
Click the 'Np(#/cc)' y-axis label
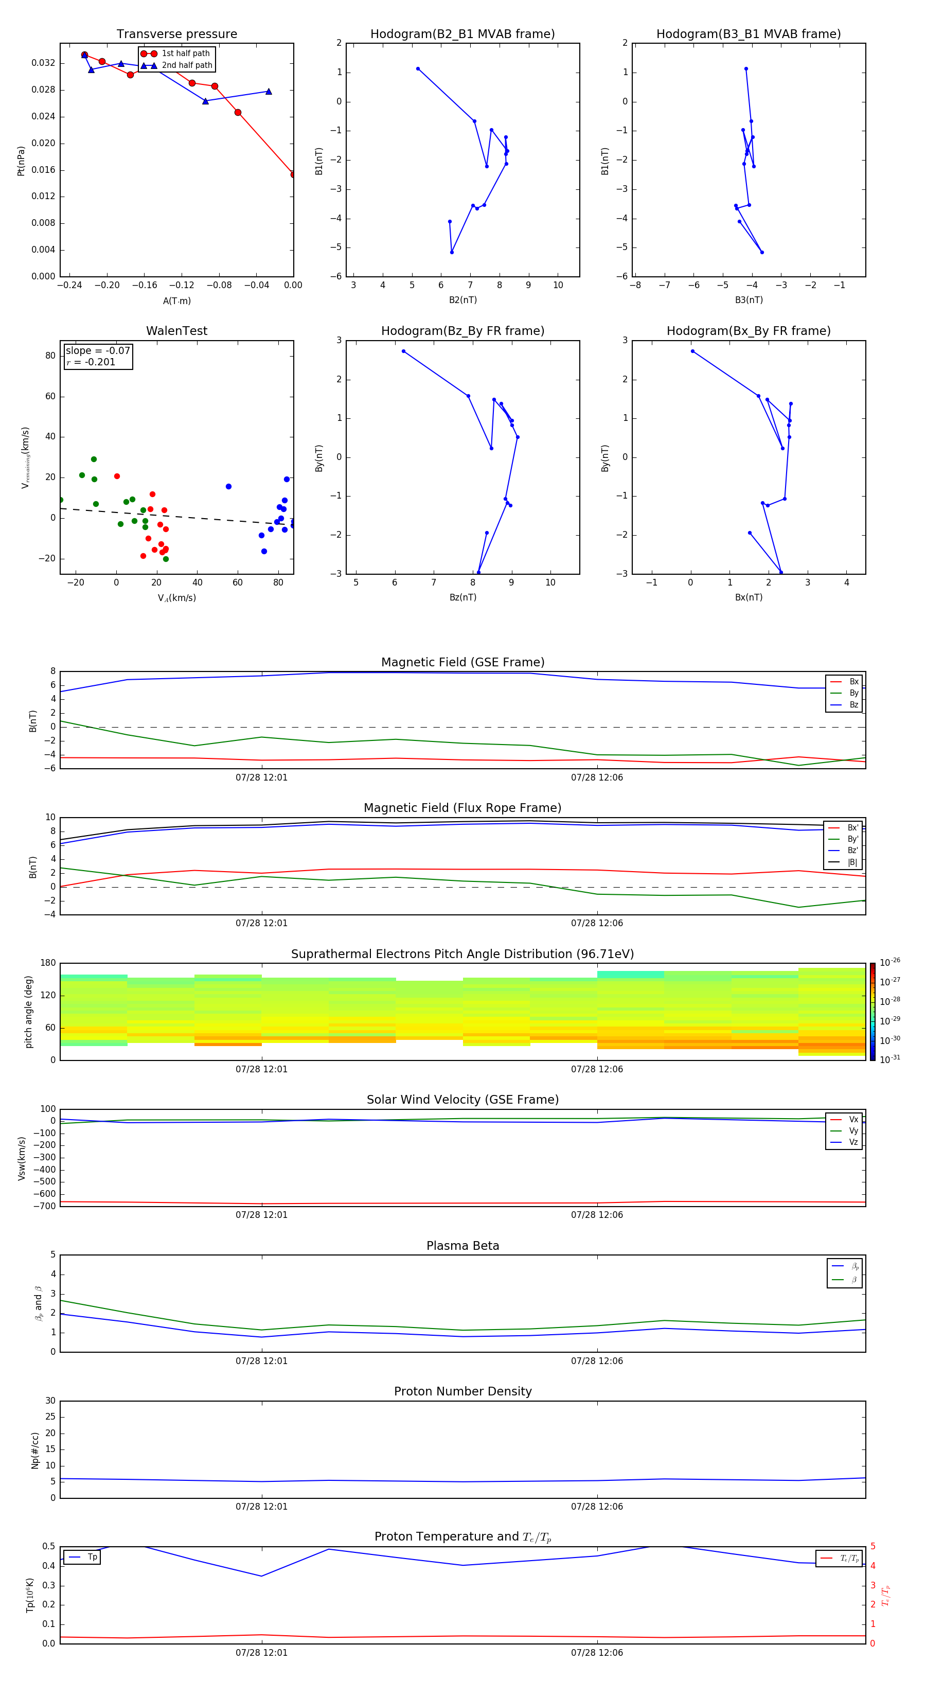(x=35, y=1449)
